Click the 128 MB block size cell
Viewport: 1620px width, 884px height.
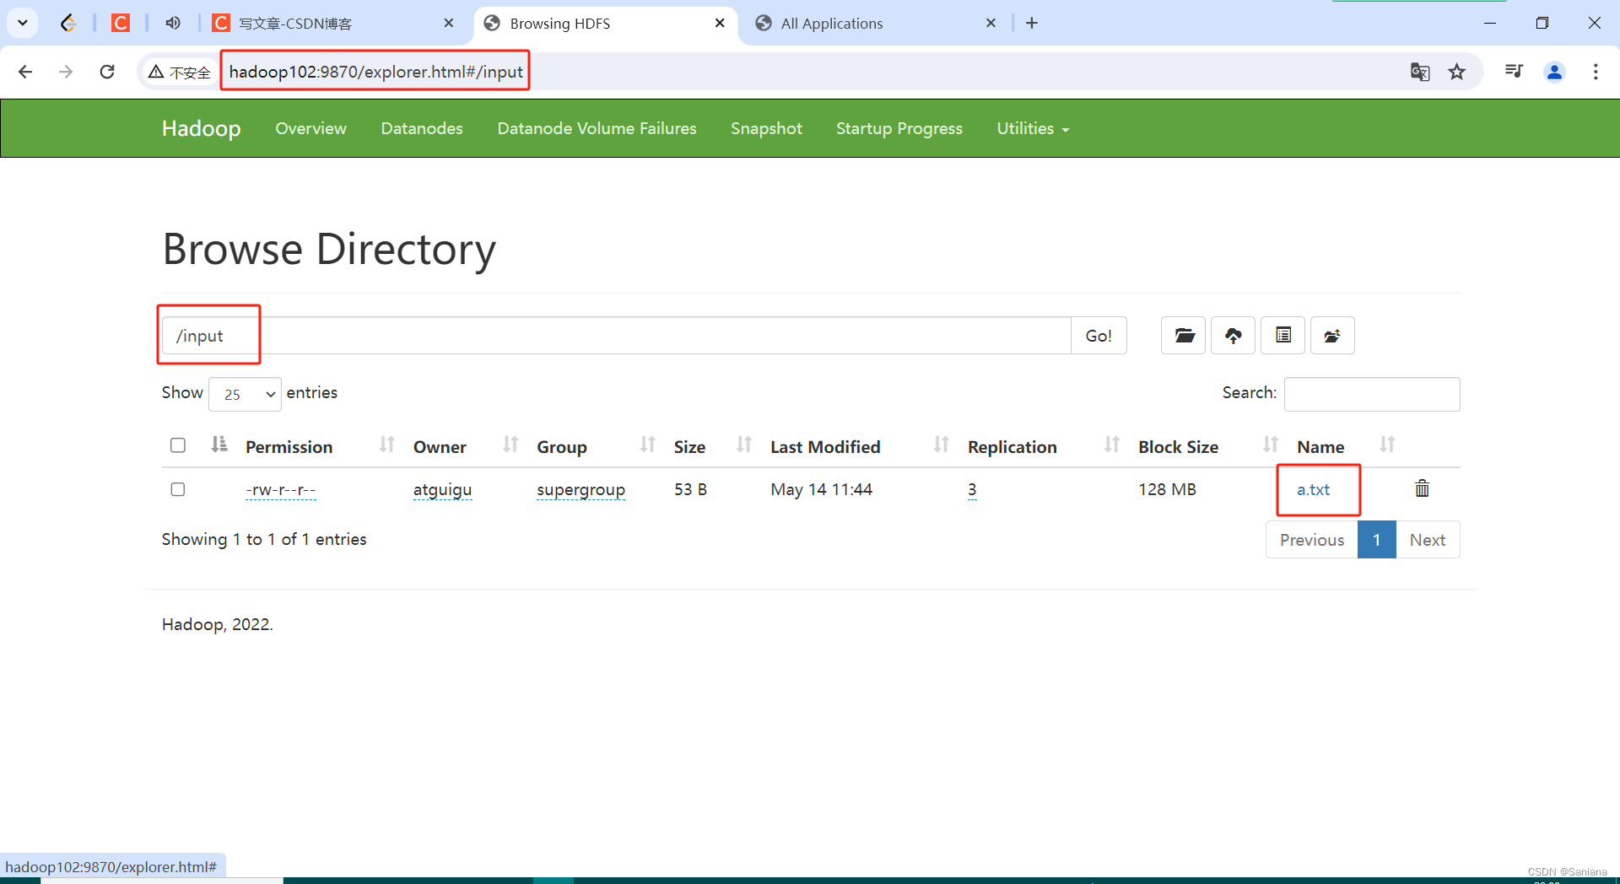[1167, 489]
